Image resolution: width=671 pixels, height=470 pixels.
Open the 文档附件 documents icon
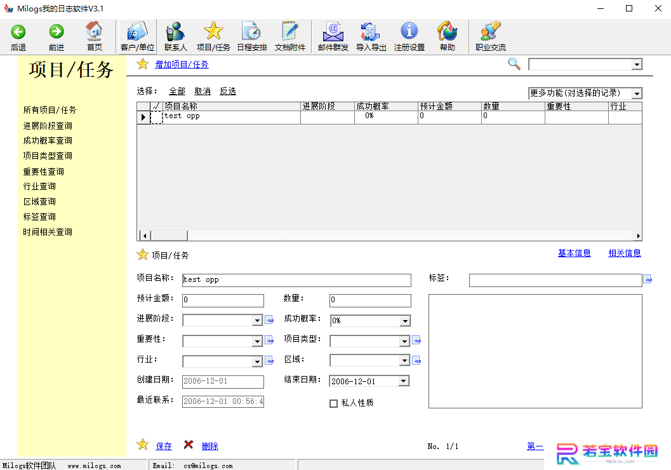click(289, 31)
